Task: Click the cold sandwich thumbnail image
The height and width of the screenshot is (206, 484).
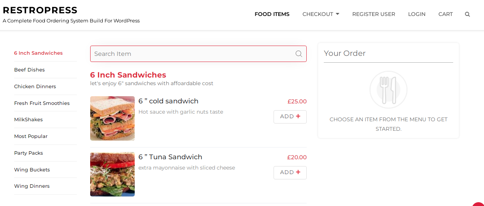Action: tap(112, 118)
